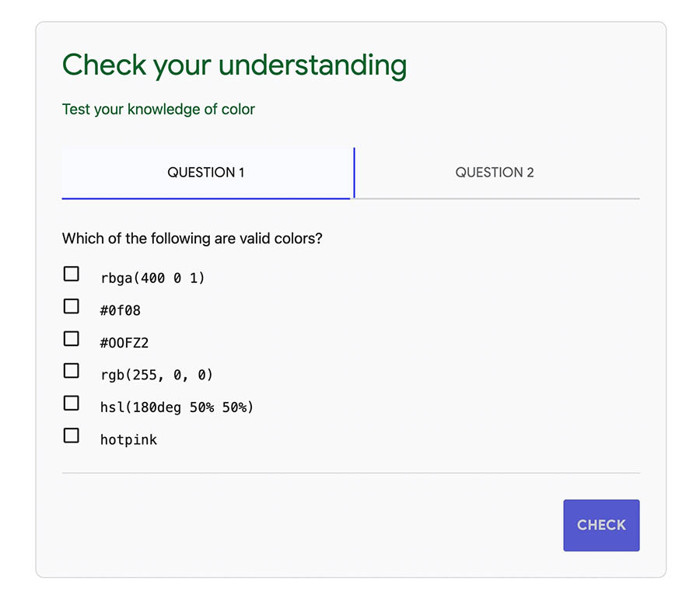Screen dimensions: 700x598
Task: Click the hotpink label text
Action: pos(128,439)
